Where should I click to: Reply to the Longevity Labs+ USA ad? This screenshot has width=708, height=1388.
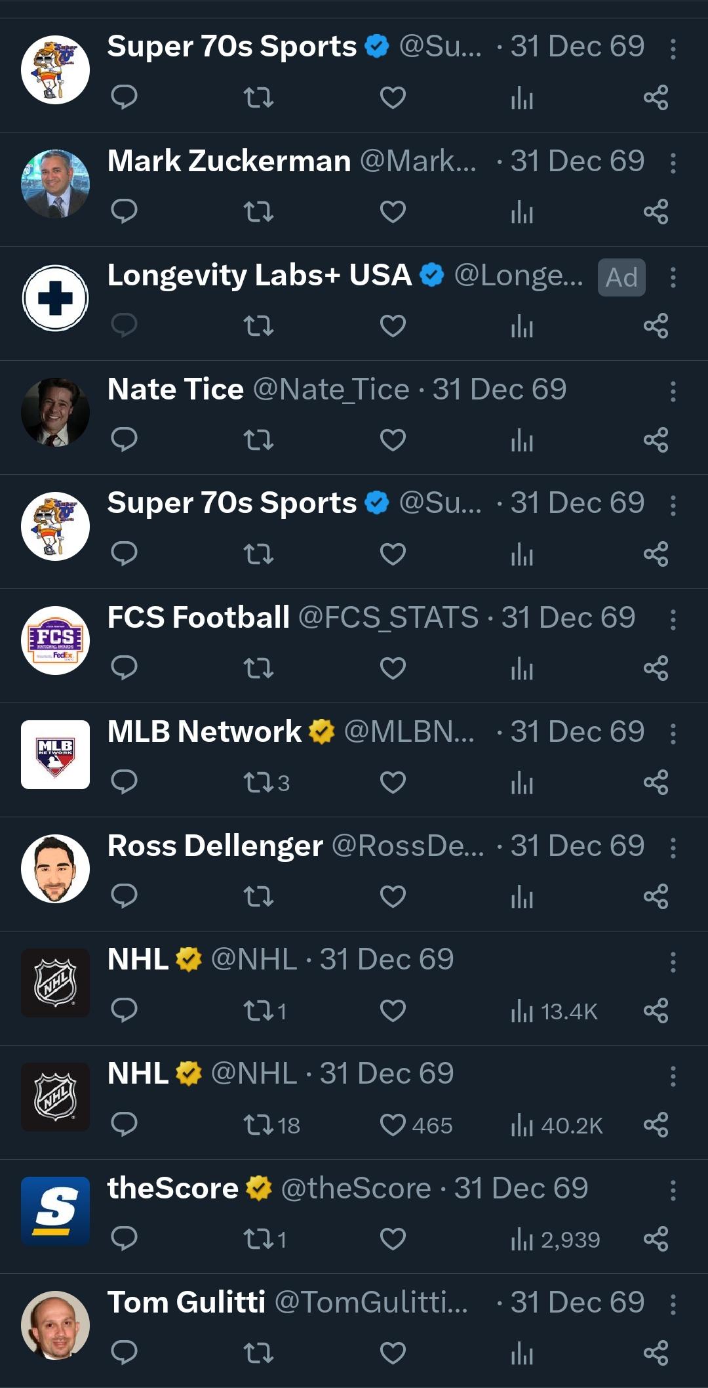pyautogui.click(x=124, y=325)
